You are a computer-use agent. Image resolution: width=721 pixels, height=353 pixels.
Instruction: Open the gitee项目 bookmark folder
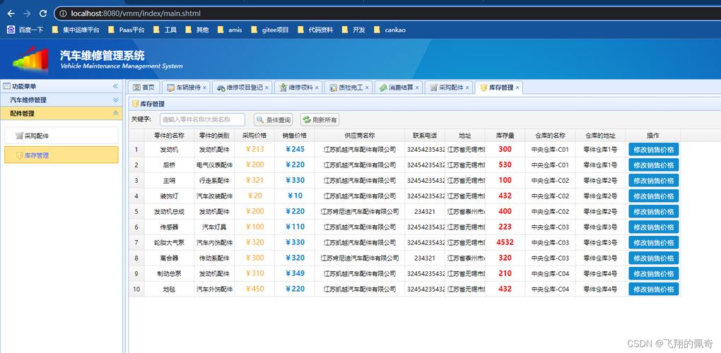[x=270, y=30]
